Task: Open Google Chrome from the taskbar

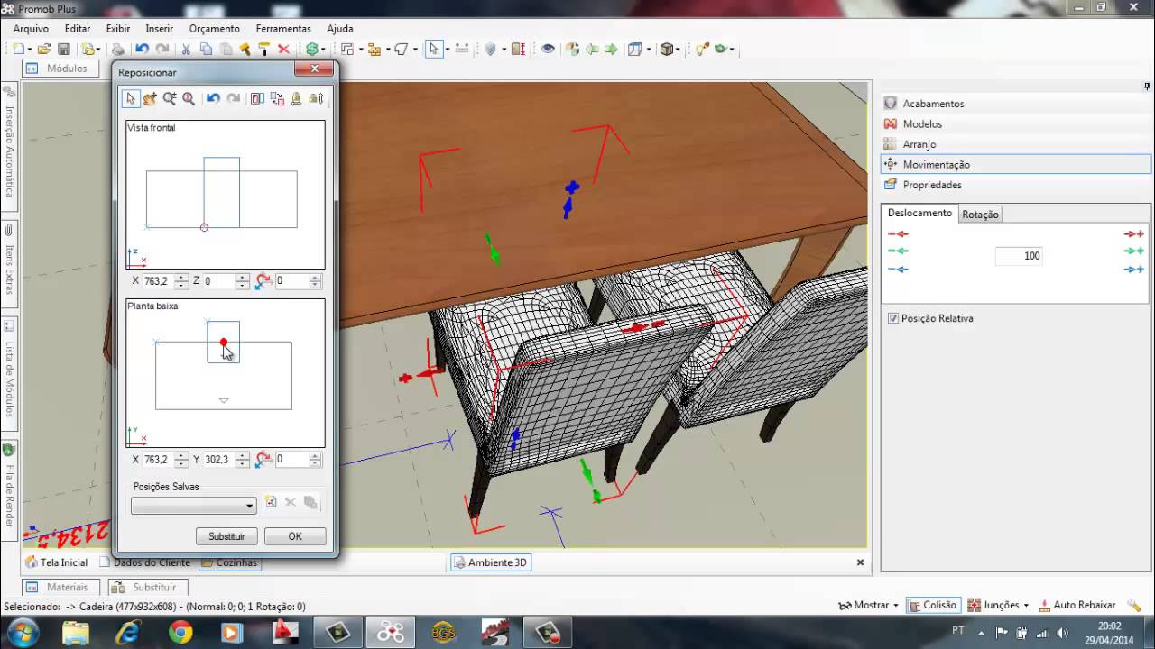Action: pyautogui.click(x=180, y=633)
